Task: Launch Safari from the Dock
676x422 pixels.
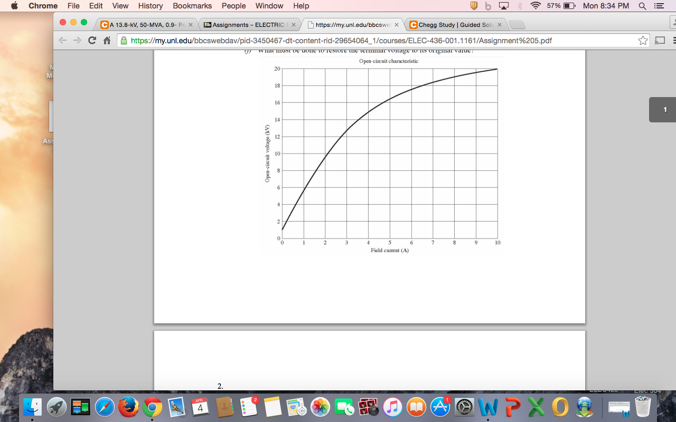Action: [x=105, y=407]
